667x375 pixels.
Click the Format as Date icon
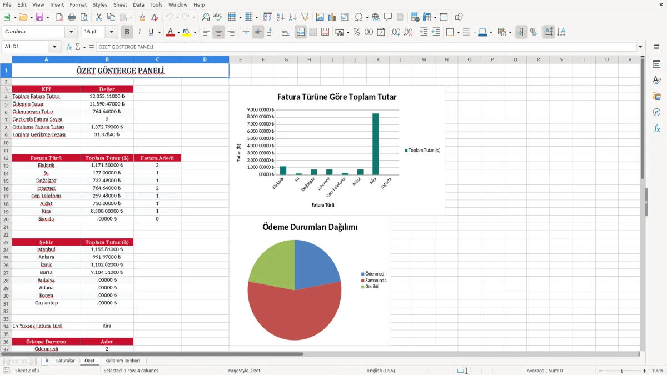tap(381, 32)
